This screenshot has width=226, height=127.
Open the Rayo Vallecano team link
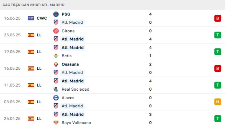[76, 123]
